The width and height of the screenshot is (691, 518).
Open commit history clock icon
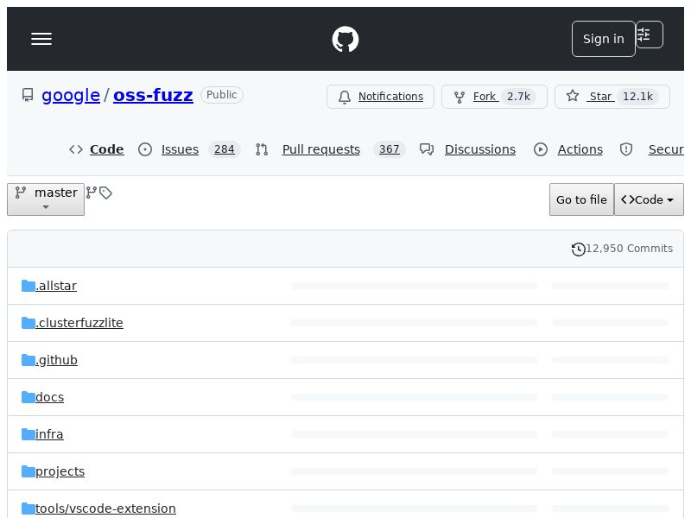pos(578,249)
